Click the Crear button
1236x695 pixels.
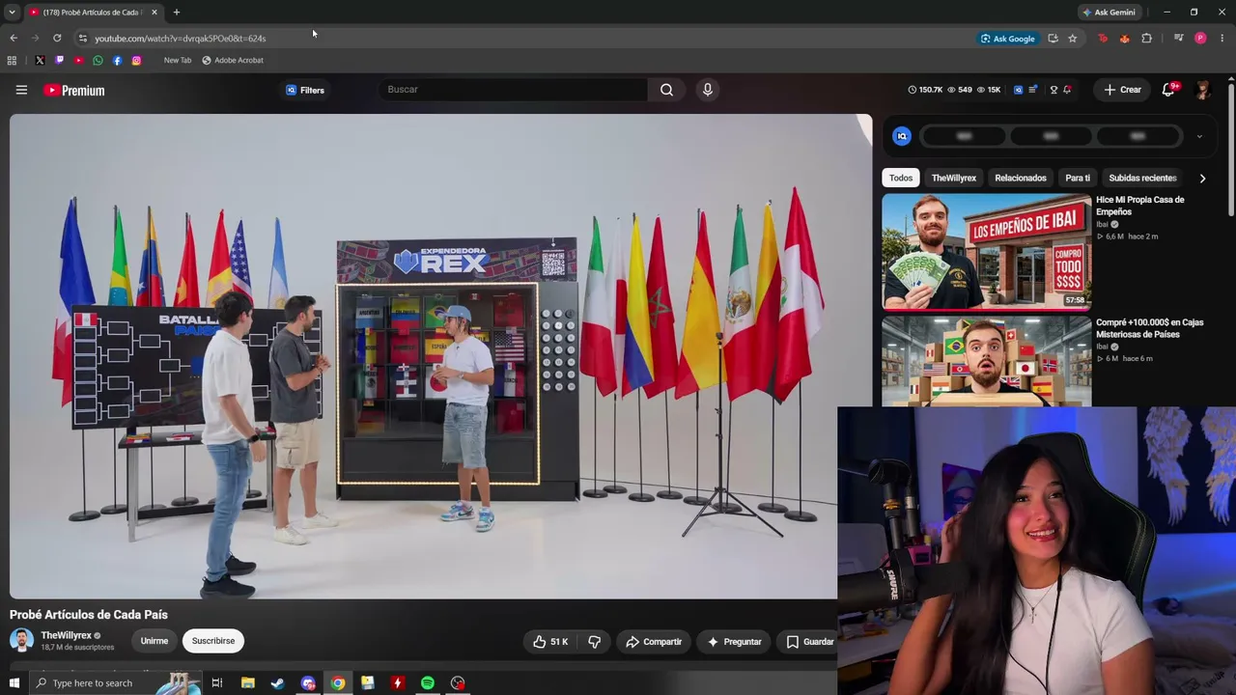1123,90
